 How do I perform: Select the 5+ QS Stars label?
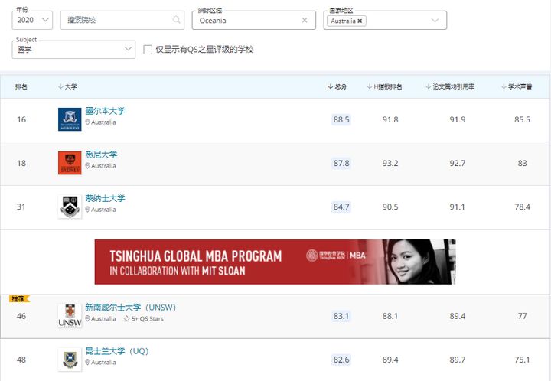(x=148, y=319)
